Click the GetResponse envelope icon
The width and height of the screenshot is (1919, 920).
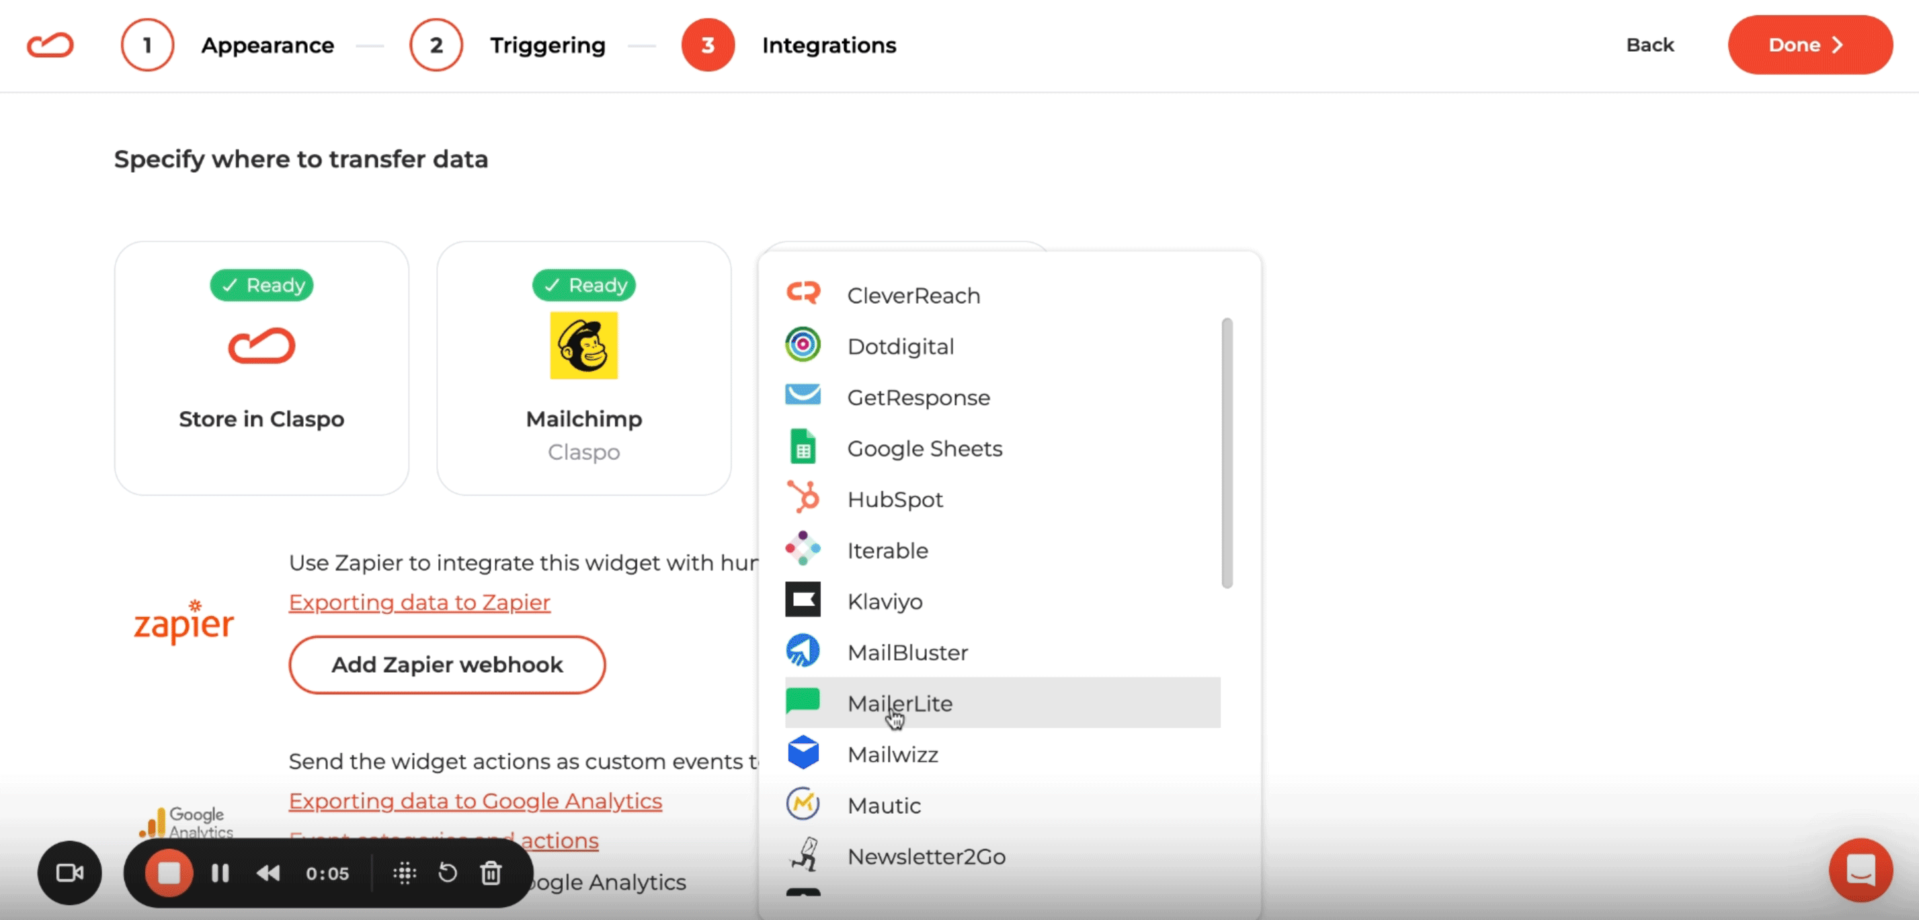(803, 394)
